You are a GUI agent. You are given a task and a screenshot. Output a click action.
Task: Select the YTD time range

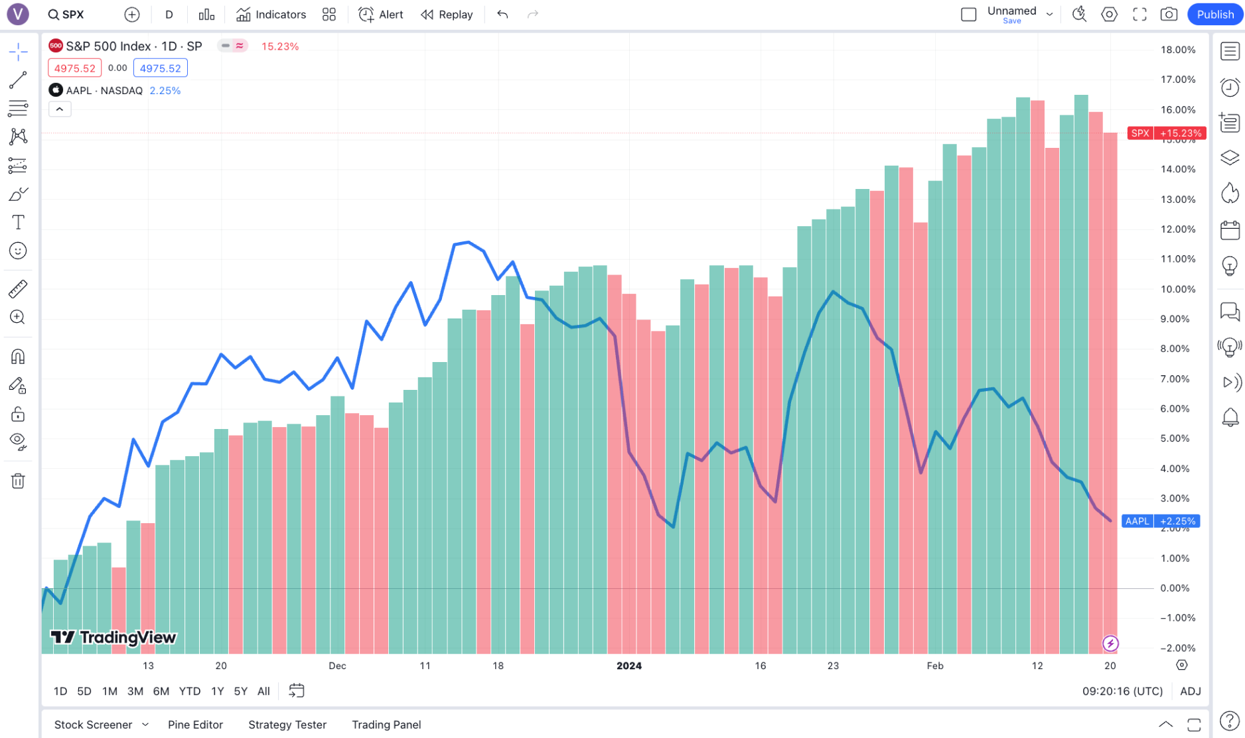[x=190, y=691]
